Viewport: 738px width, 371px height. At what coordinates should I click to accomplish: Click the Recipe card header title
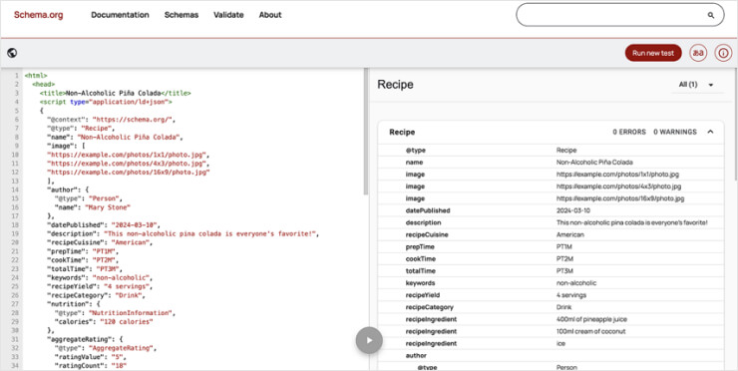(x=402, y=133)
